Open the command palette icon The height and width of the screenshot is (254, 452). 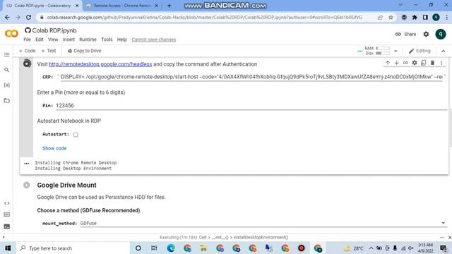coord(6,214)
